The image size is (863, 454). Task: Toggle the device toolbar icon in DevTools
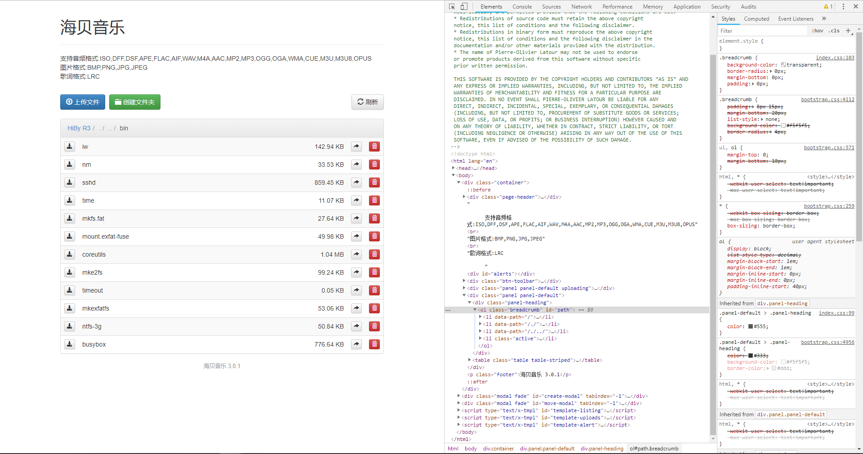464,6
